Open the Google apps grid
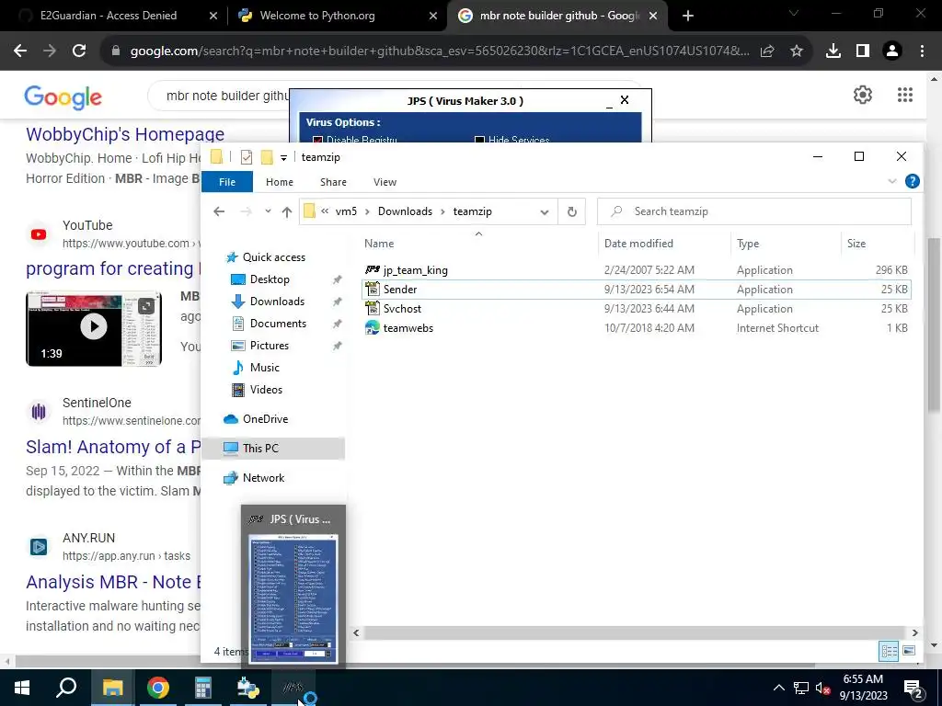942x706 pixels. [x=905, y=95]
